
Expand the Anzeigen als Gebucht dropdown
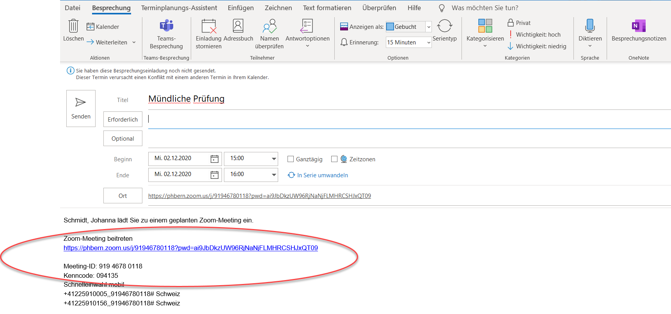point(429,27)
